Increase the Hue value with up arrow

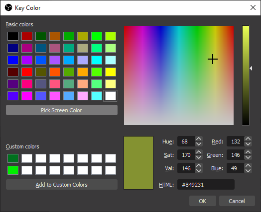pos(199,139)
